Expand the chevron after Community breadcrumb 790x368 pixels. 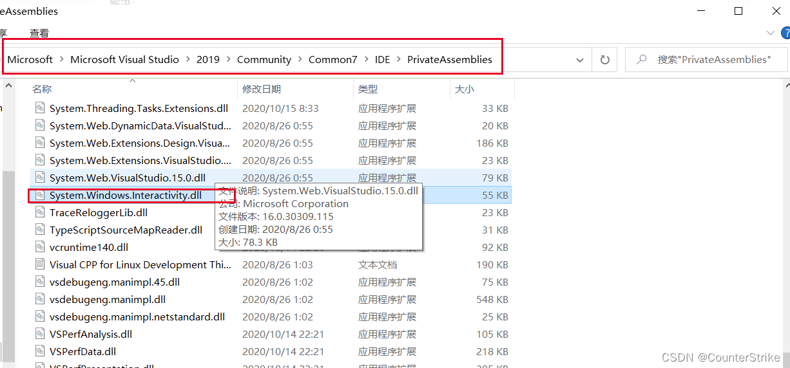click(x=300, y=59)
